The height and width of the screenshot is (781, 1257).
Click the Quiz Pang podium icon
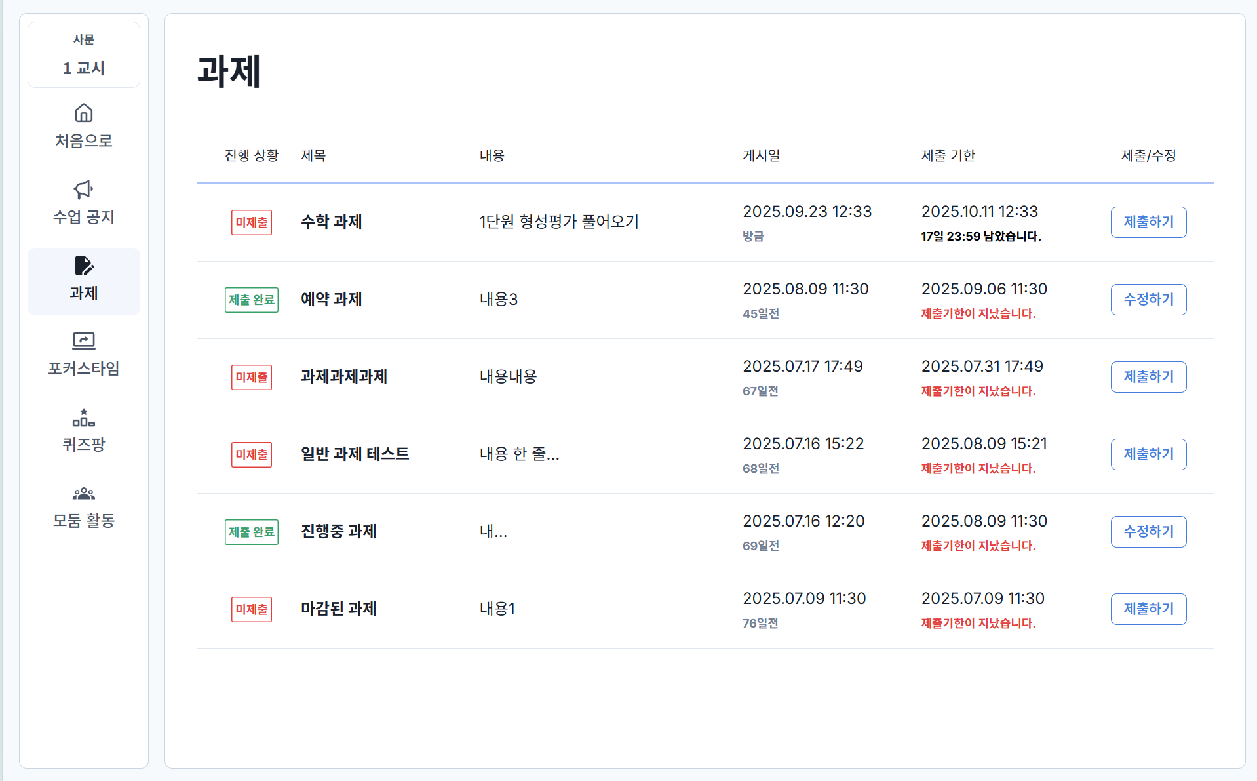coord(84,418)
